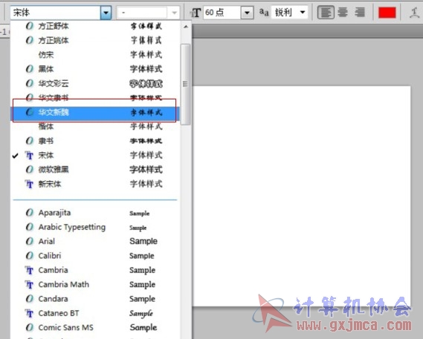Open the 宋体 font family dropdown arrow
Image resolution: width=423 pixels, height=339 pixels.
[106, 13]
